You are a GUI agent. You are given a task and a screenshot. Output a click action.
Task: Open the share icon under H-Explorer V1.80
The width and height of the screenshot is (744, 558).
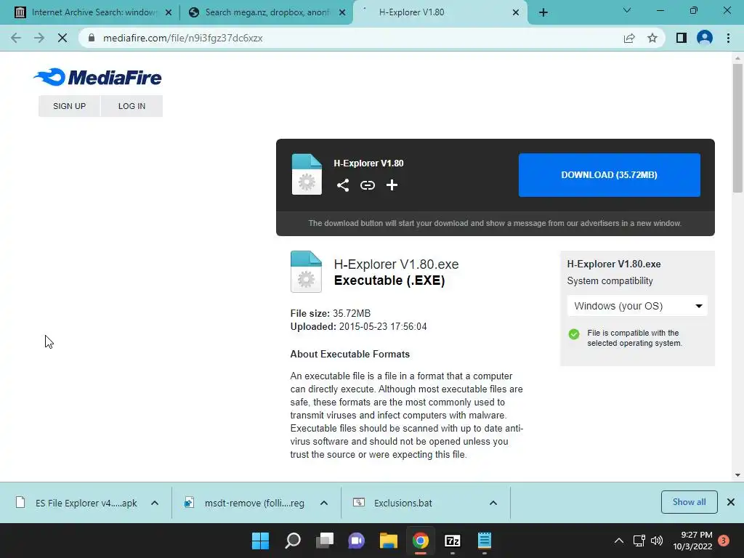(x=343, y=185)
